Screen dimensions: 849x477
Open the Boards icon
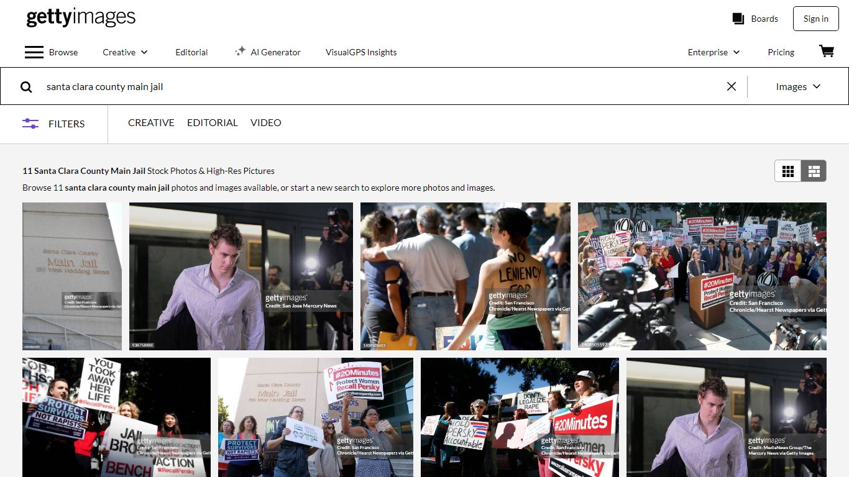click(x=738, y=19)
